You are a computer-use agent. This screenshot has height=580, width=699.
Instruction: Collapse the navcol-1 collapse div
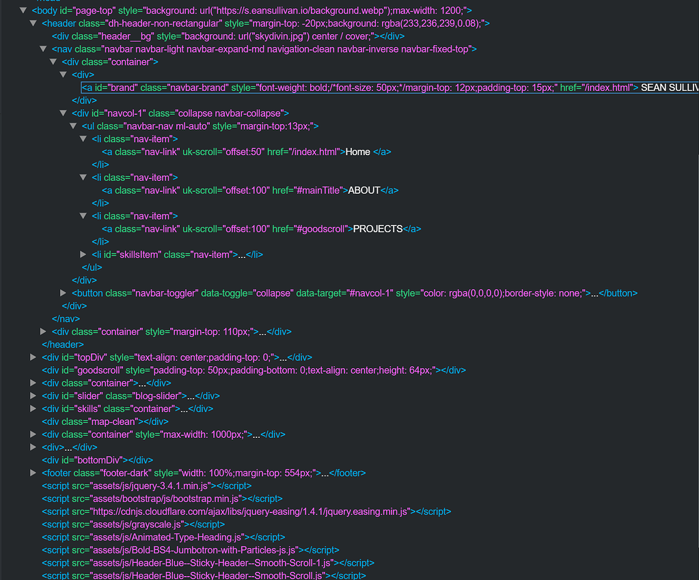click(64, 113)
